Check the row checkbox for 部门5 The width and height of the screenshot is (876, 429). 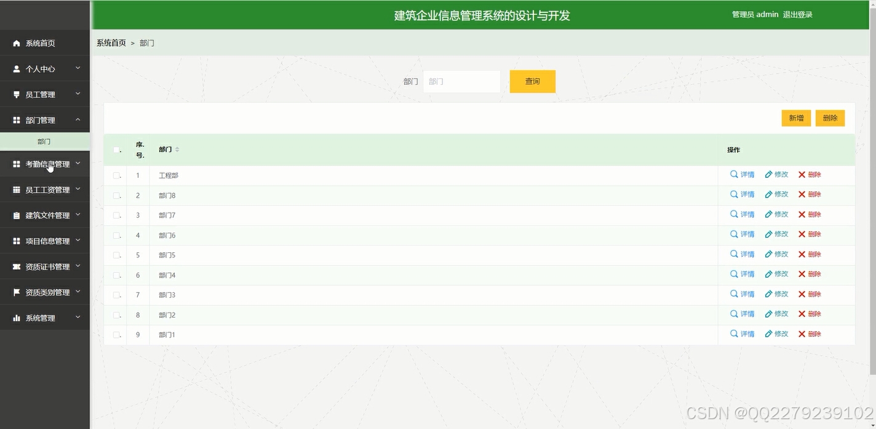tap(115, 254)
